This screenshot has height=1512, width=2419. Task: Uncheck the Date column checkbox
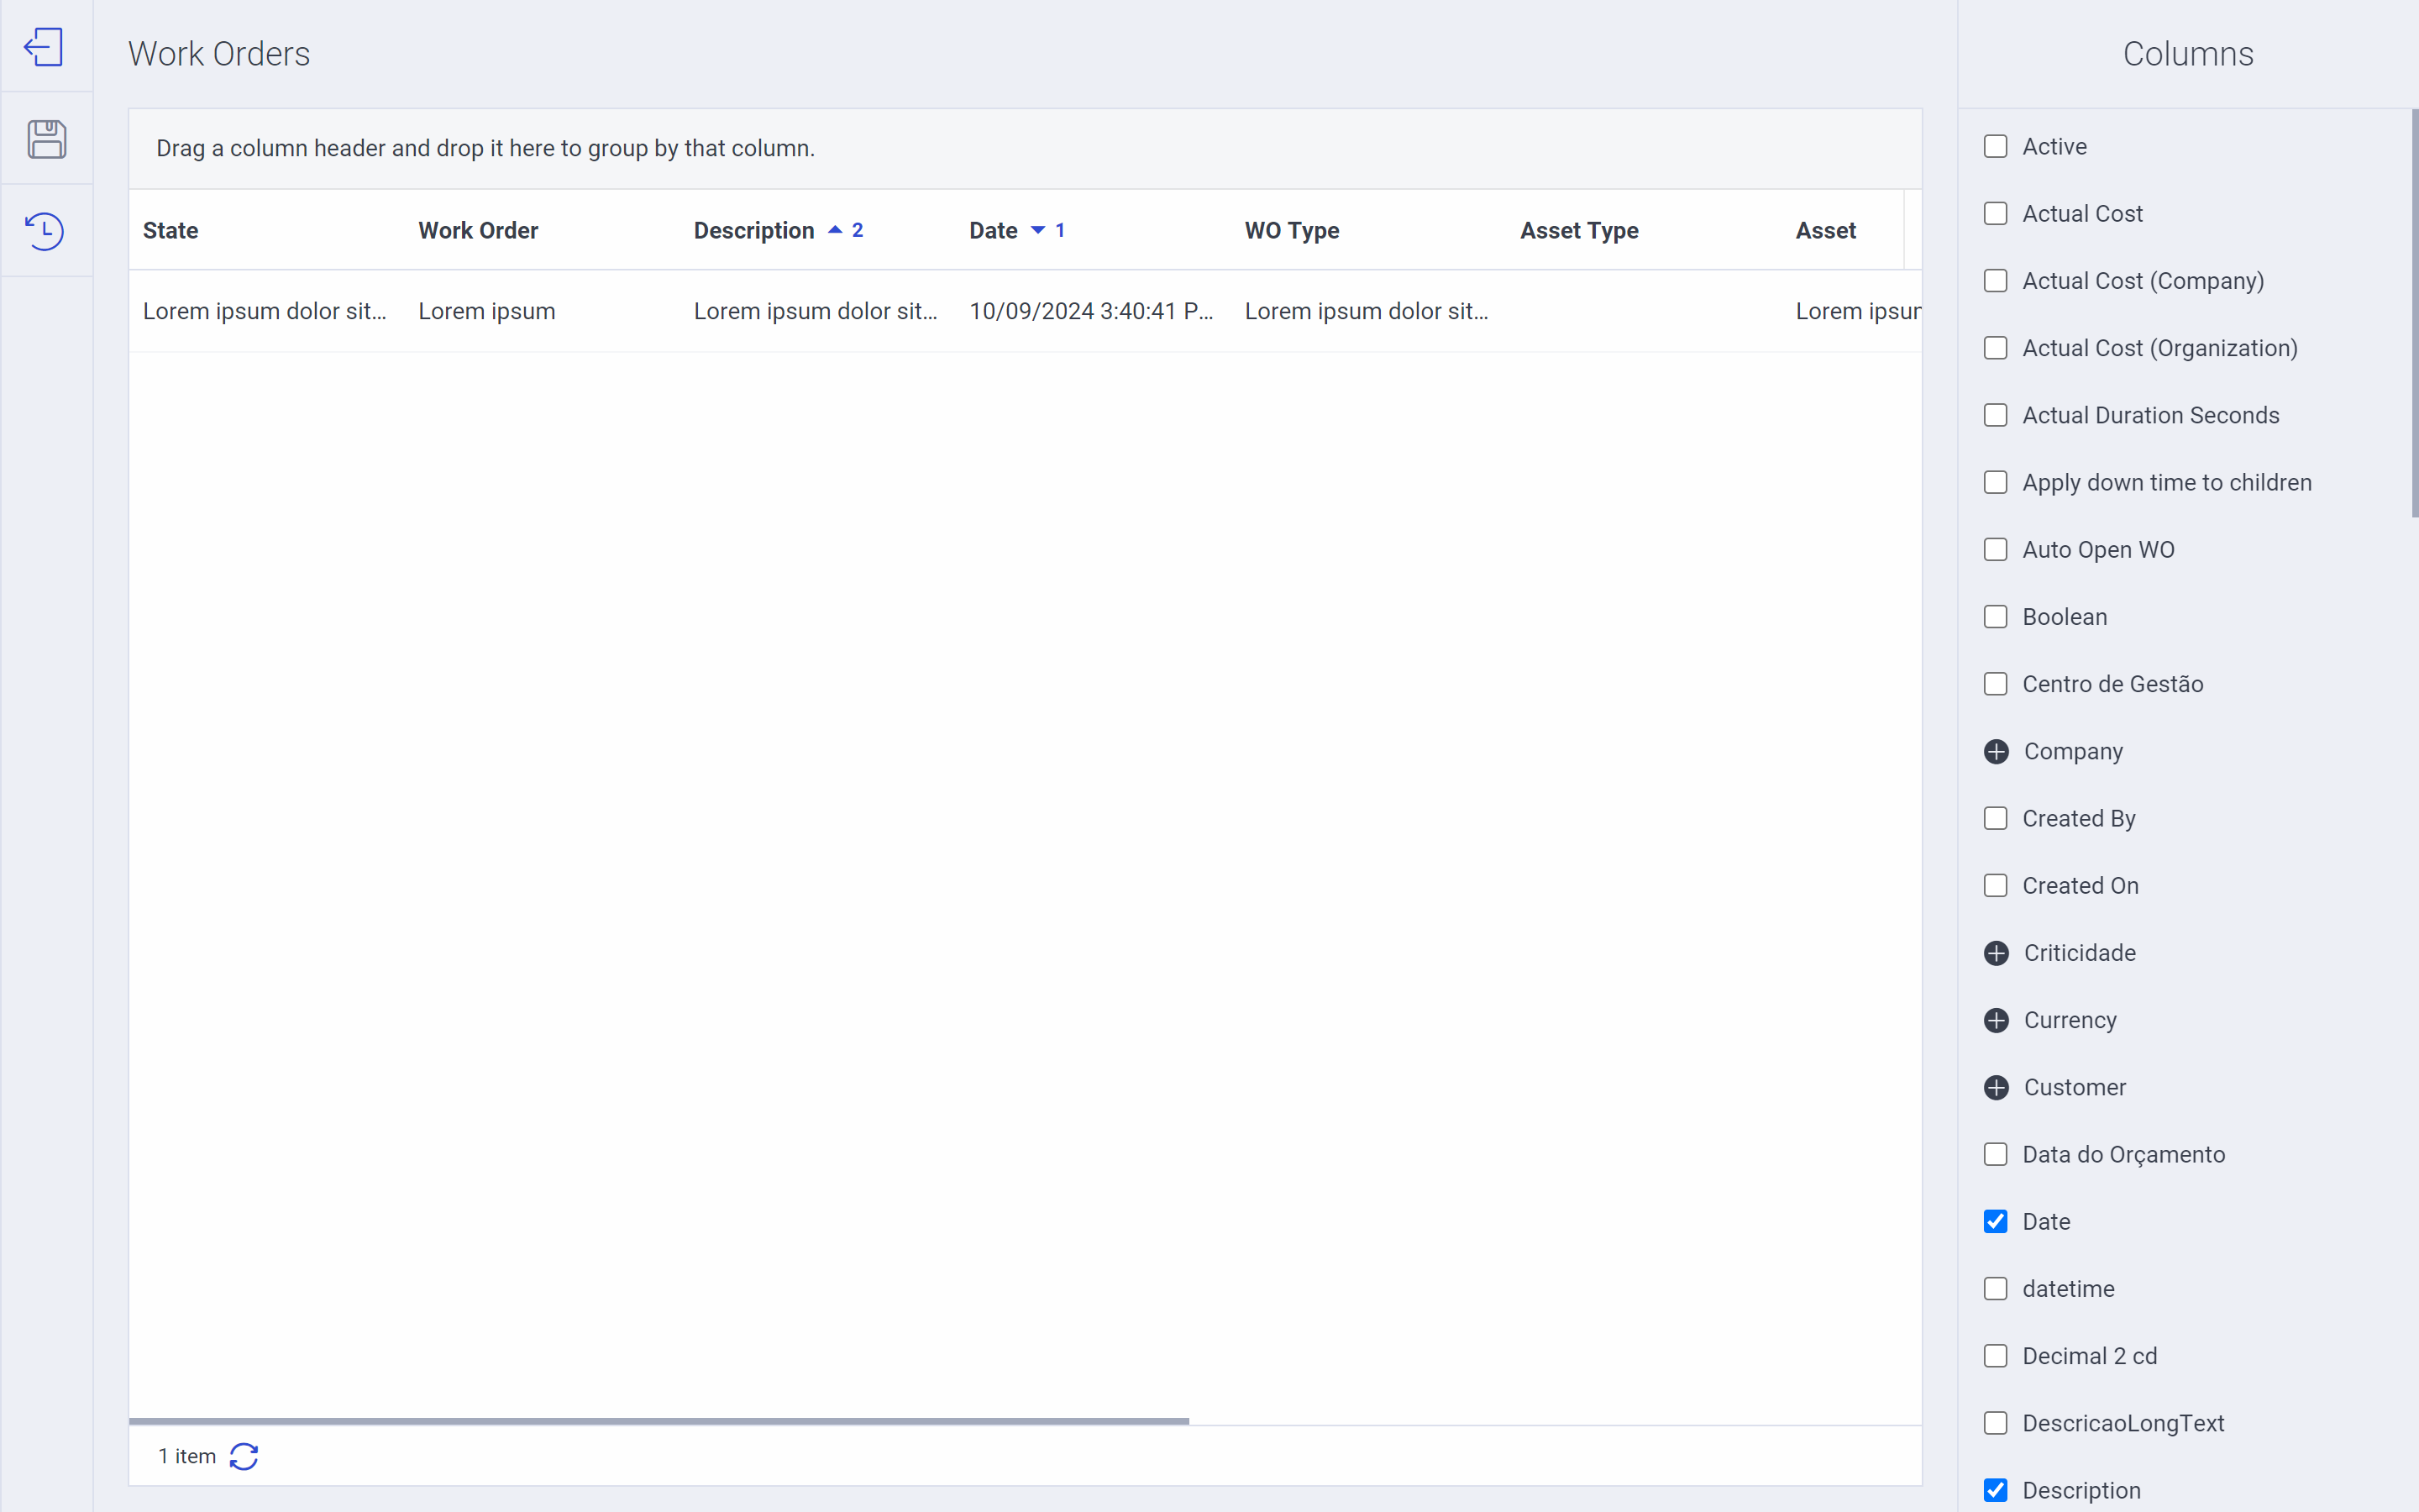tap(1995, 1221)
